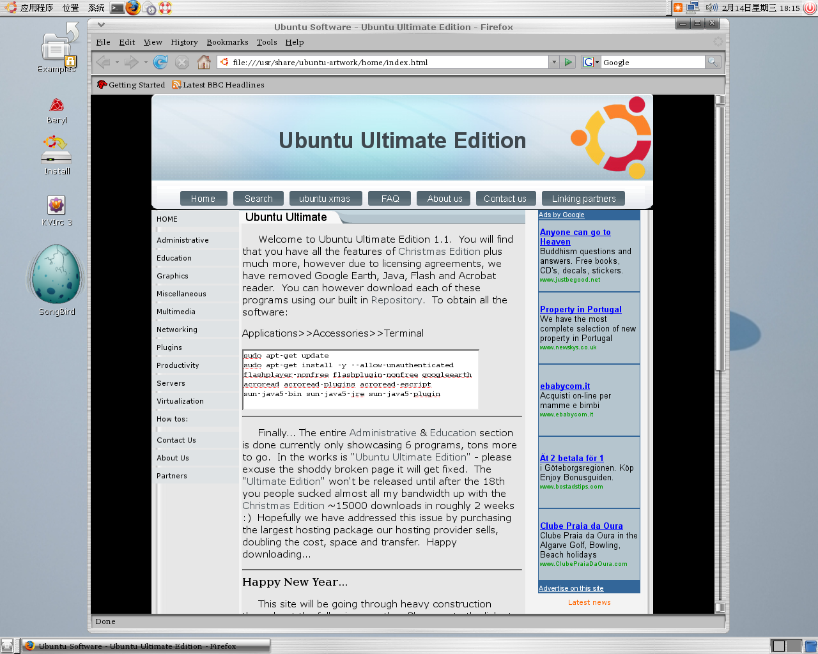This screenshot has height=654, width=818.
Task: Click the Search navigation button
Action: pyautogui.click(x=259, y=199)
